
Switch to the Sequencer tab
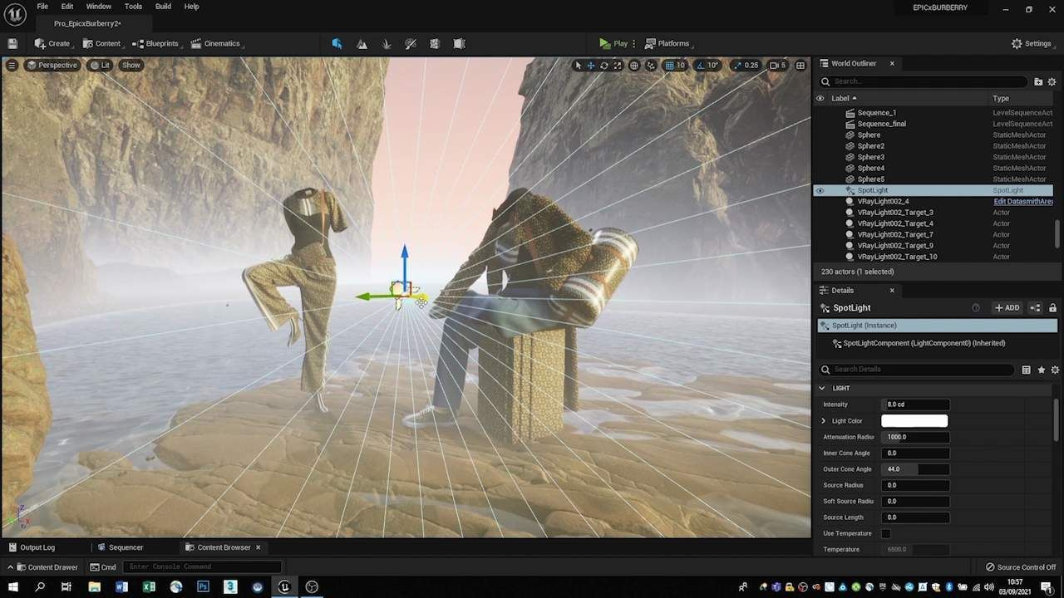tap(121, 547)
